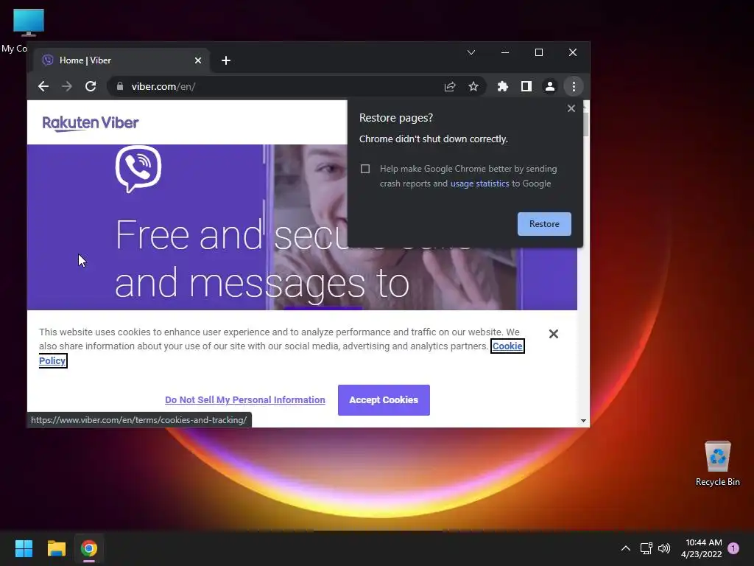Reload the Viber page
The width and height of the screenshot is (754, 566).
pyautogui.click(x=91, y=87)
